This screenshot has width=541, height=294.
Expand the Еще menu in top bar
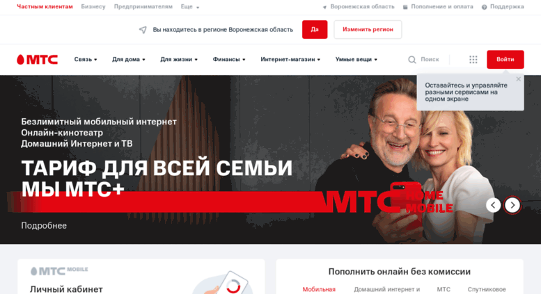(190, 6)
